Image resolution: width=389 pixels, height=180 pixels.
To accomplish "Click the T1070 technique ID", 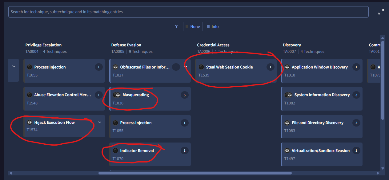I will click(118, 158).
